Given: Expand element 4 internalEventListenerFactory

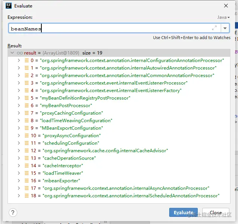Looking at the screenshot, I should (x=19, y=91).
